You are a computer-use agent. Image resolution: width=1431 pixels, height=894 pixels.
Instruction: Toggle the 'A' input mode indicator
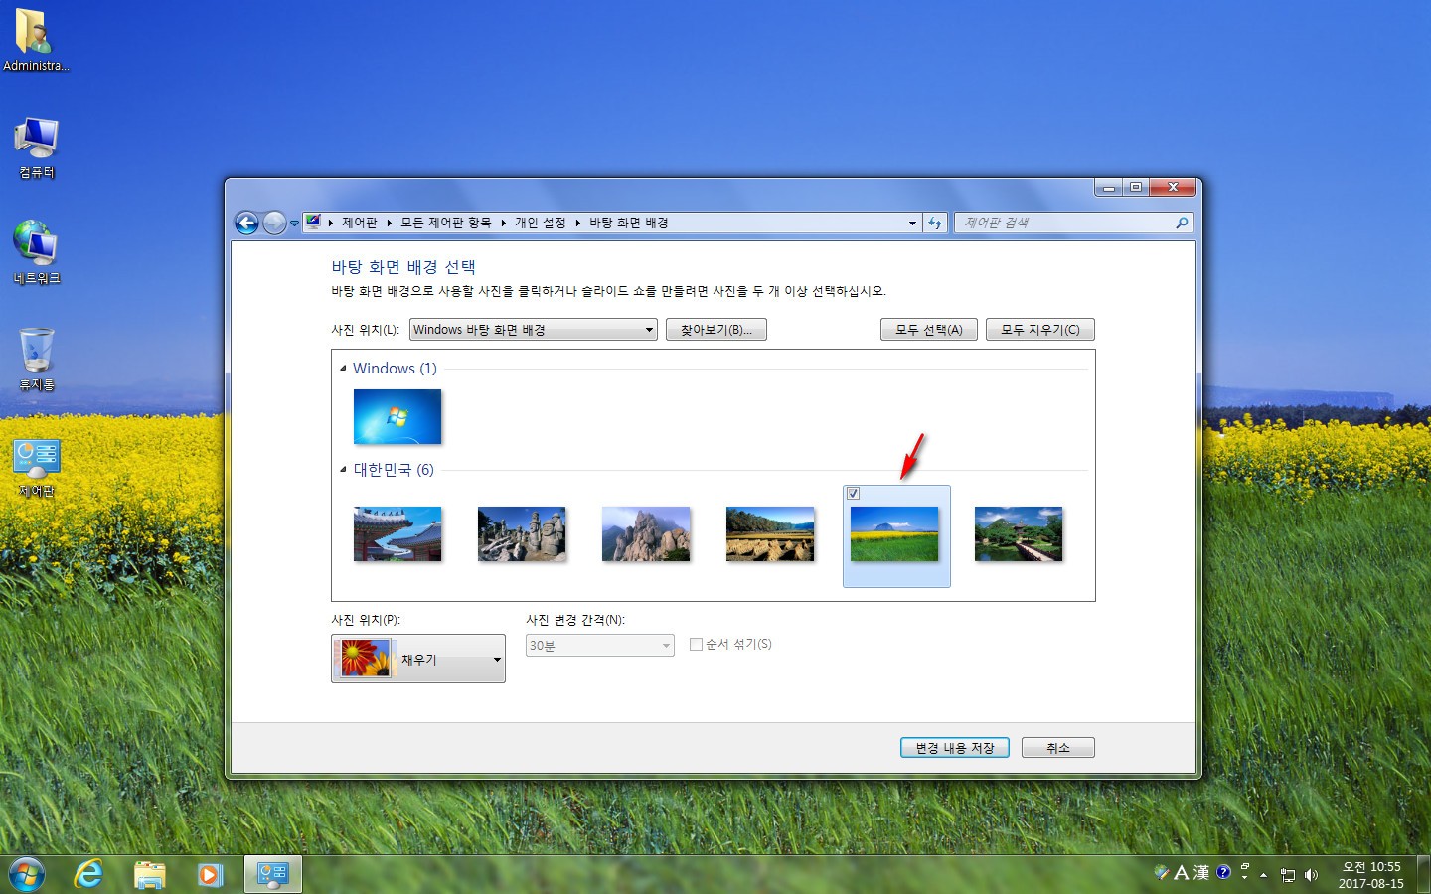coord(1182,872)
